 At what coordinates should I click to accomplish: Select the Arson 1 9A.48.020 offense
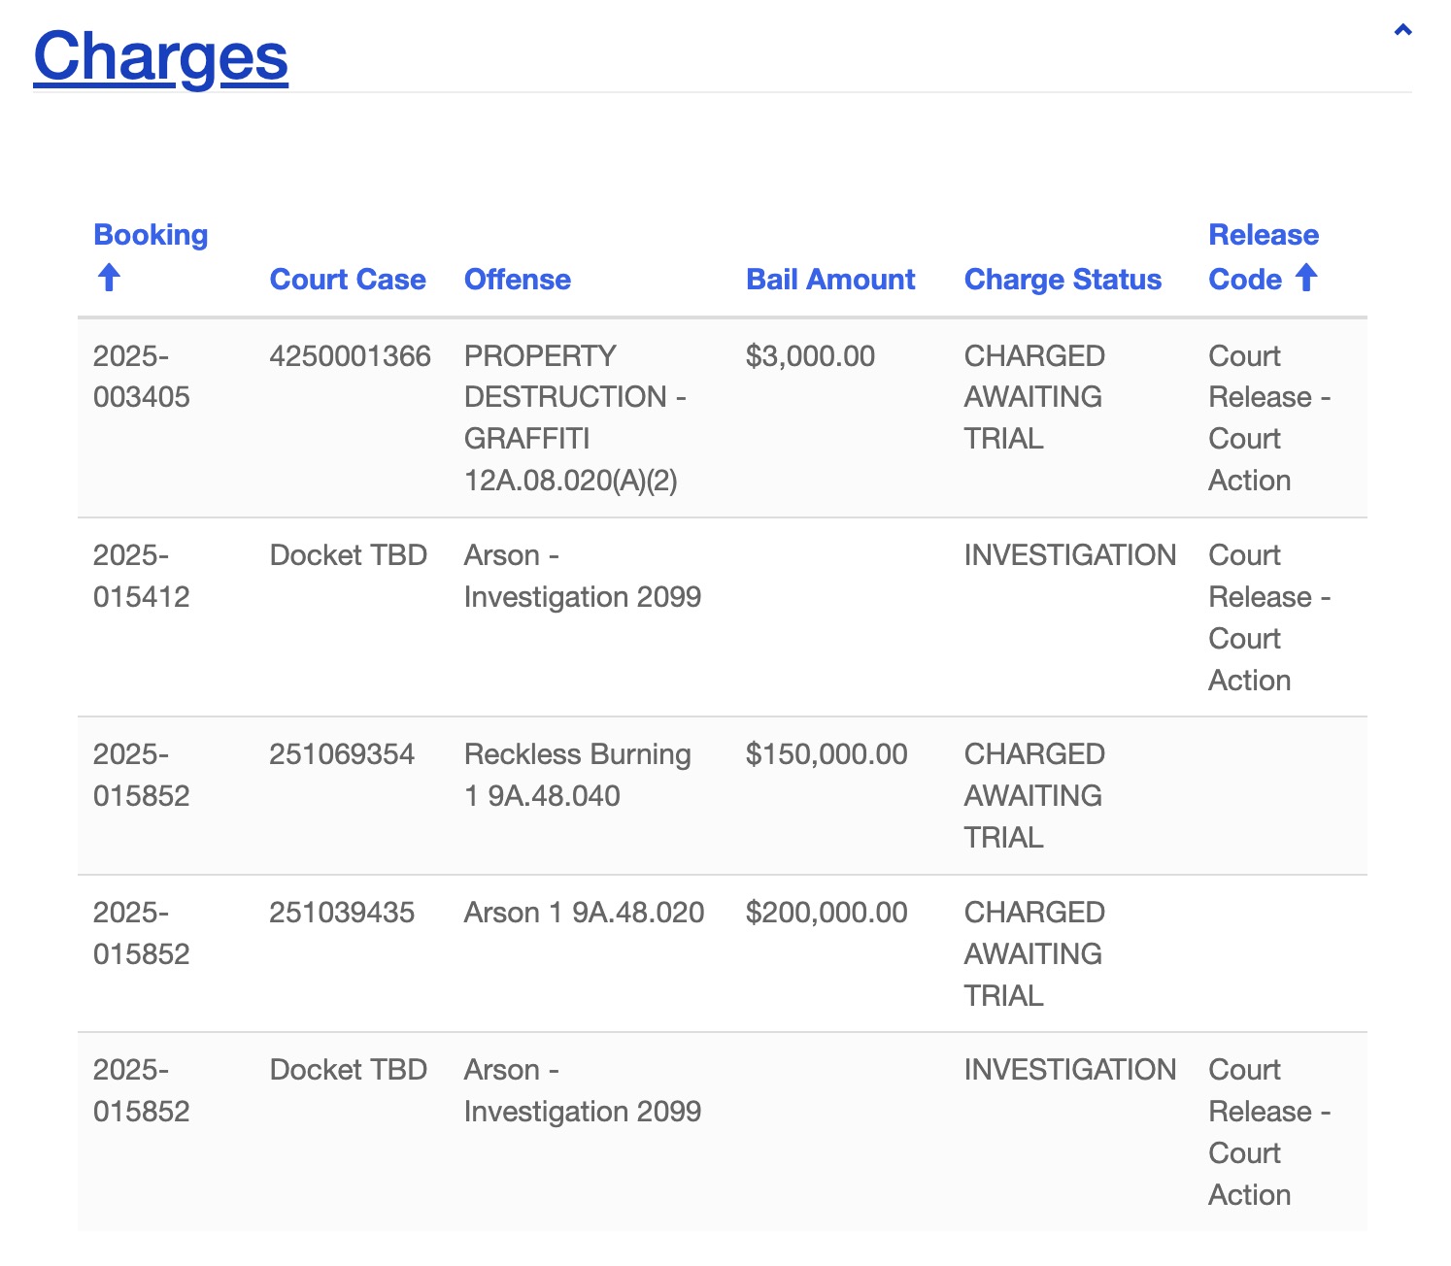tap(584, 913)
